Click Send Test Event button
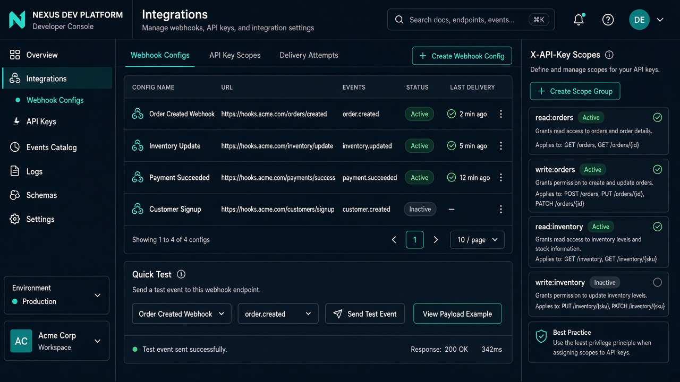 click(365, 314)
